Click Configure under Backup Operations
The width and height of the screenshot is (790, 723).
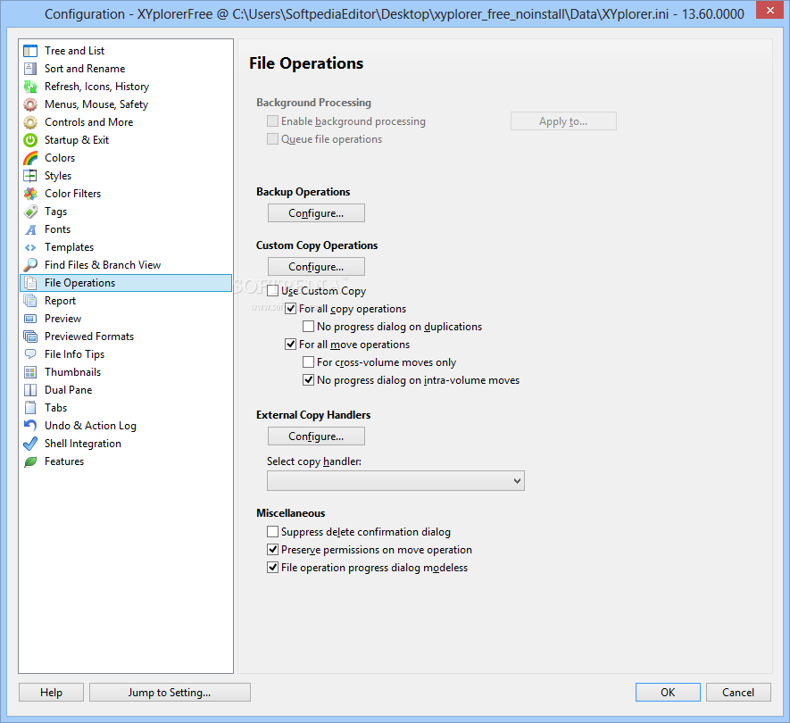(x=316, y=213)
